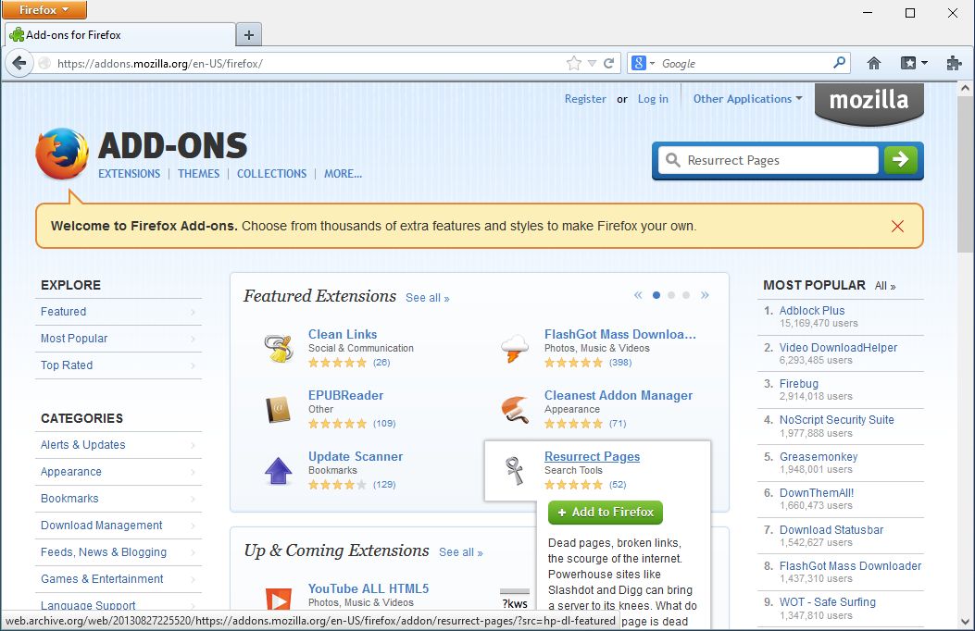The height and width of the screenshot is (631, 975).
Task: Open Video DownloadHelper in Most Popular list
Action: pos(838,348)
